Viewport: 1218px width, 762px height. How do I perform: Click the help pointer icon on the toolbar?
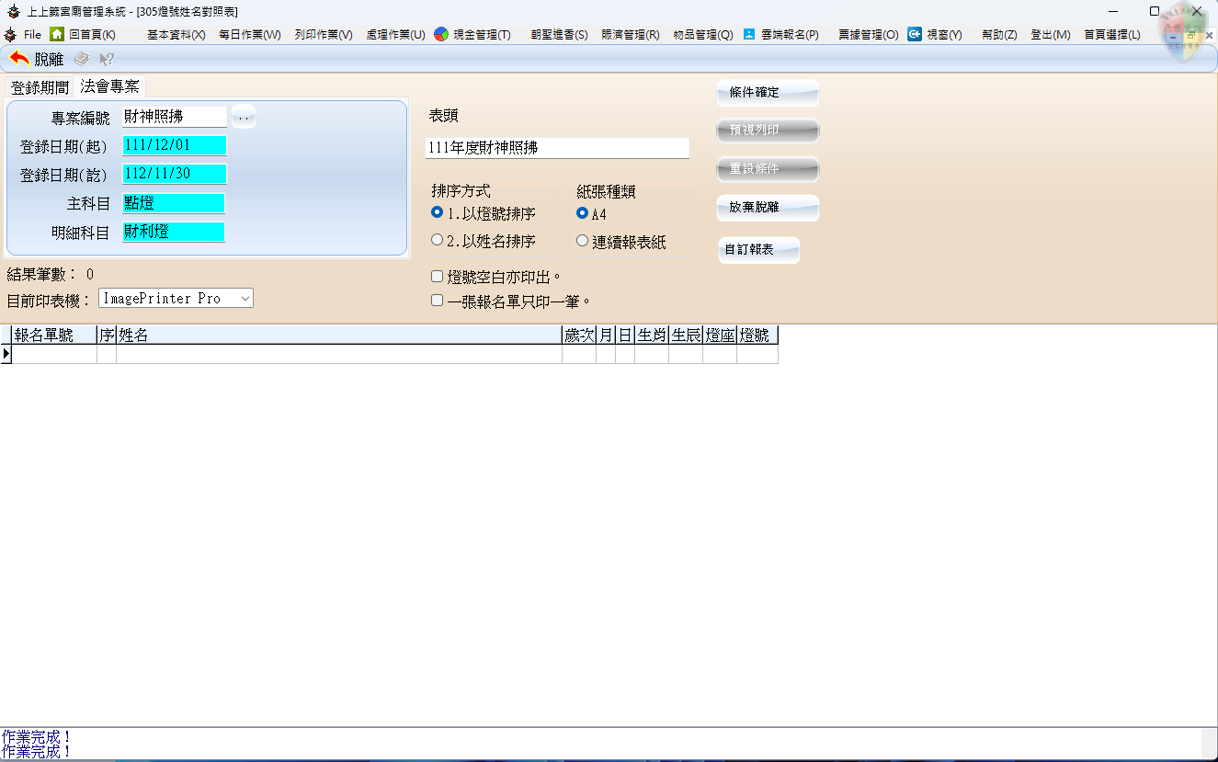click(104, 59)
